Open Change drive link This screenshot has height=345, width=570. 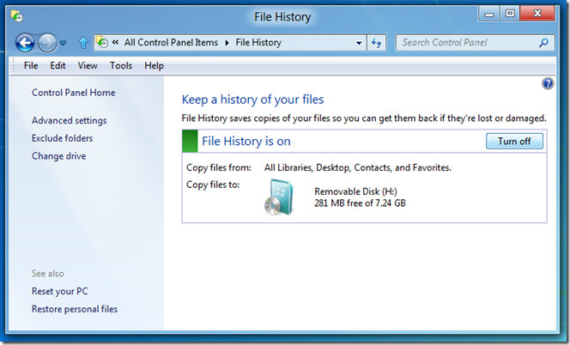click(59, 156)
